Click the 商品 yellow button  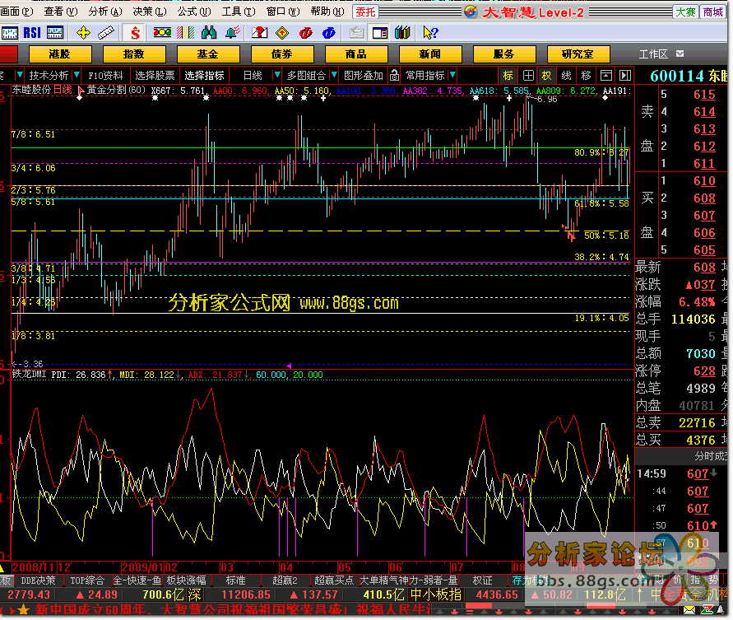pos(355,54)
